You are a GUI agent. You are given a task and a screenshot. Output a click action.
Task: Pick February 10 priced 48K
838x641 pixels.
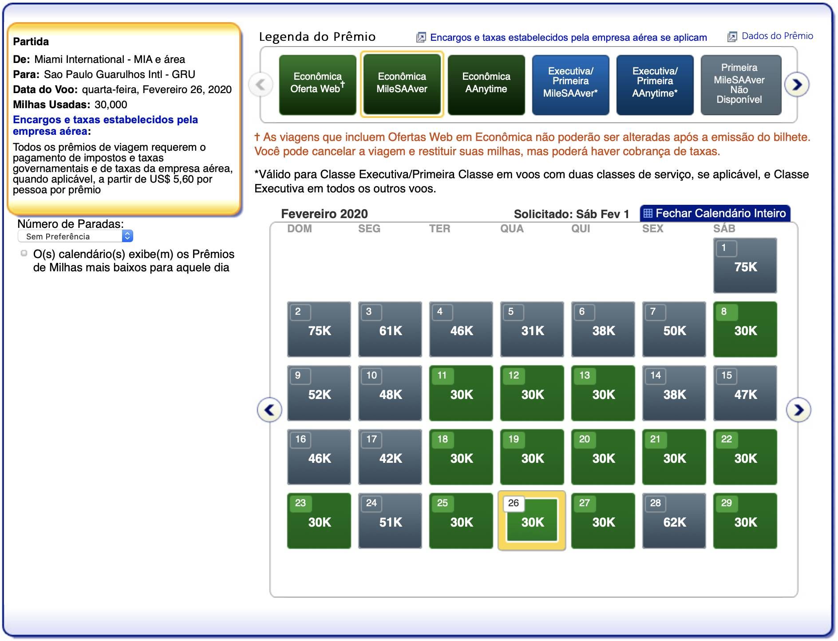click(390, 393)
